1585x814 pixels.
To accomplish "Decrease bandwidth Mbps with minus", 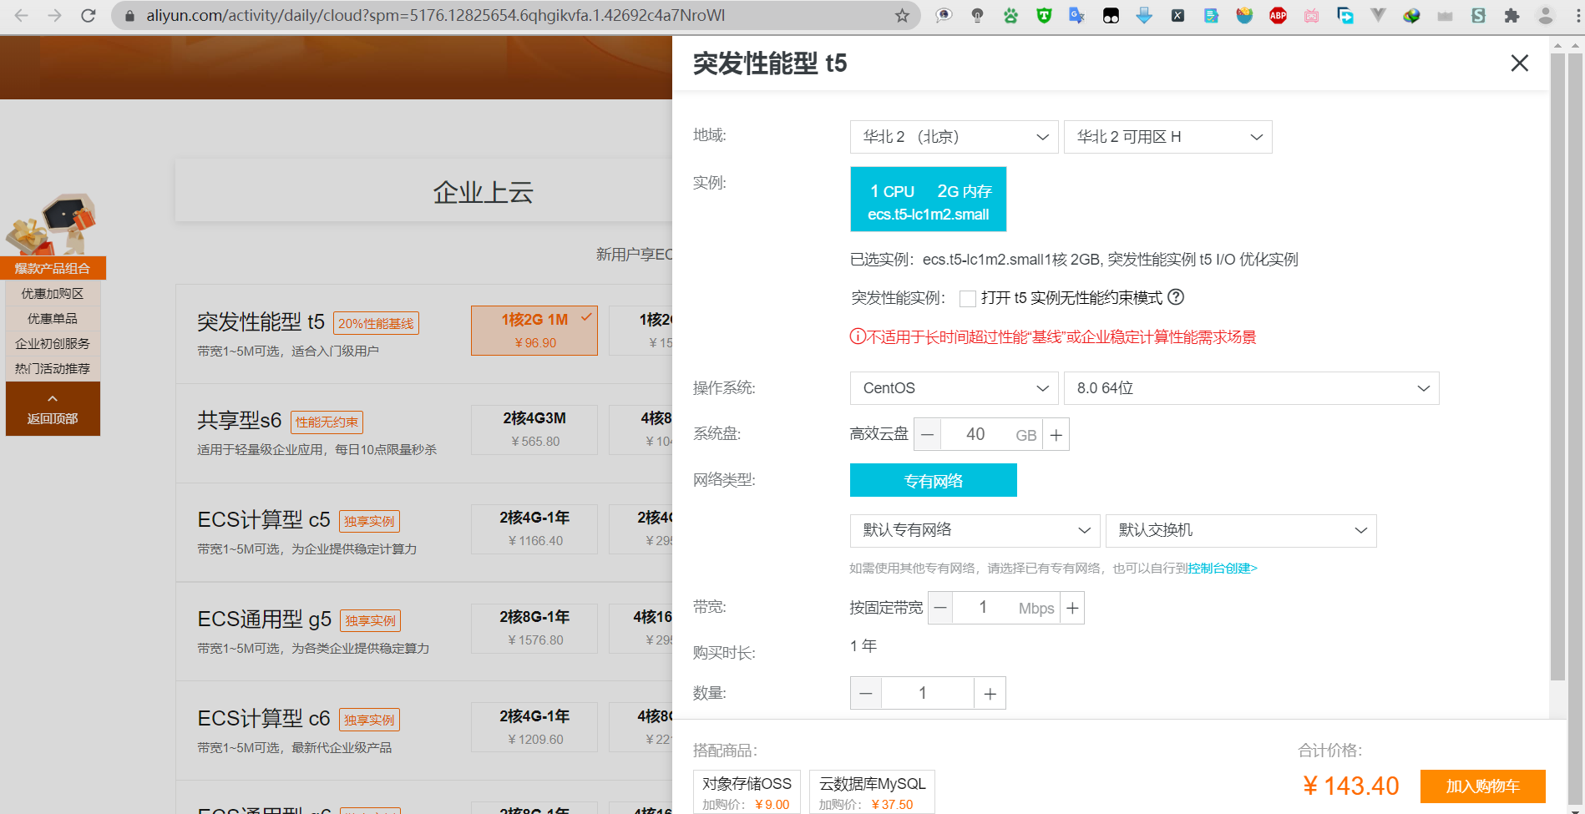I will [x=940, y=608].
